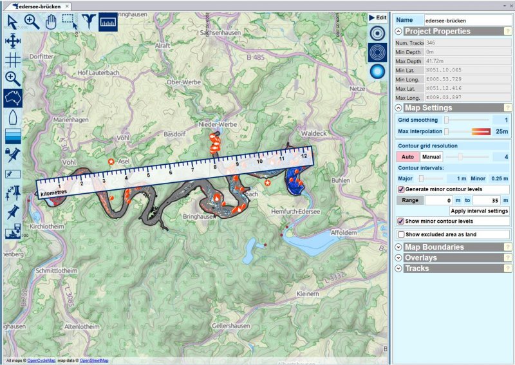Click the map outline icon
515x365 pixels.
pos(12,98)
